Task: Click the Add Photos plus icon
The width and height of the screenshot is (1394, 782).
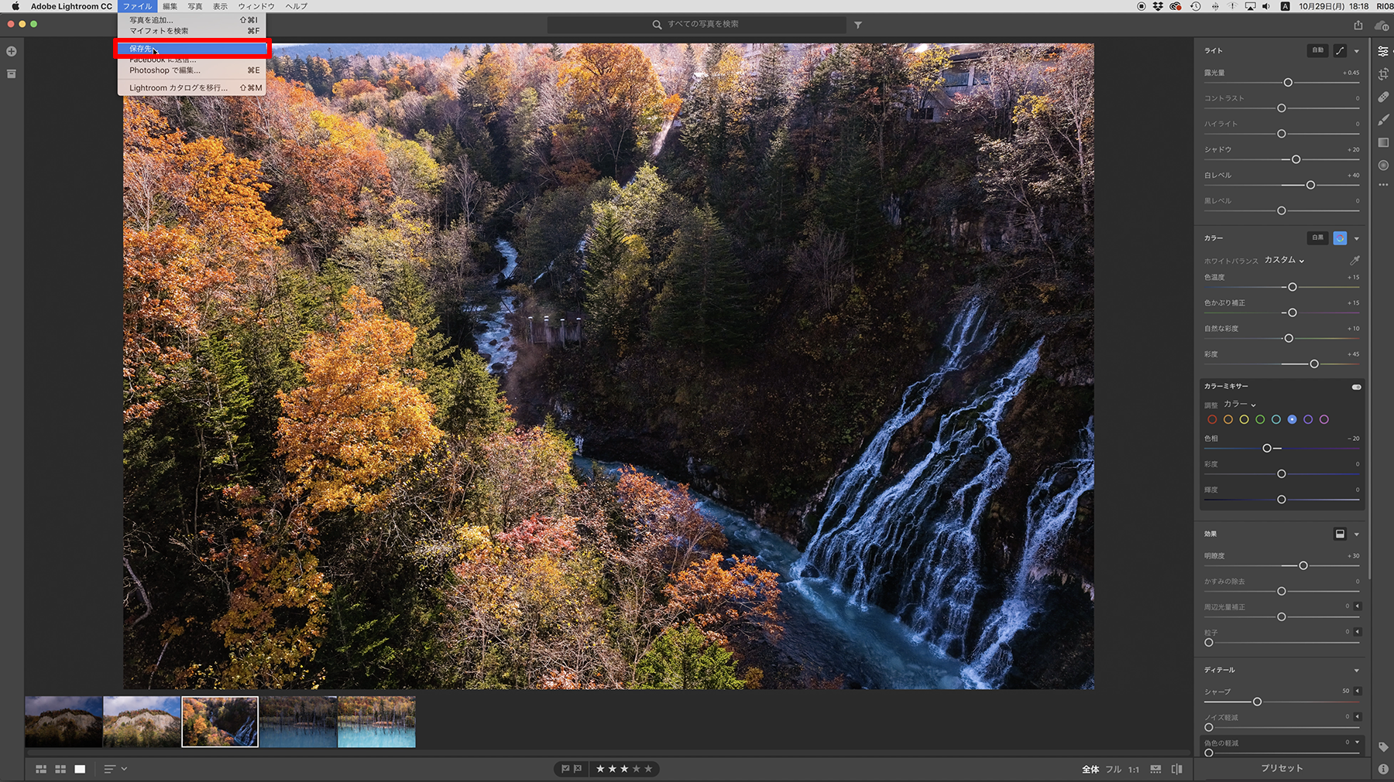Action: click(x=12, y=52)
